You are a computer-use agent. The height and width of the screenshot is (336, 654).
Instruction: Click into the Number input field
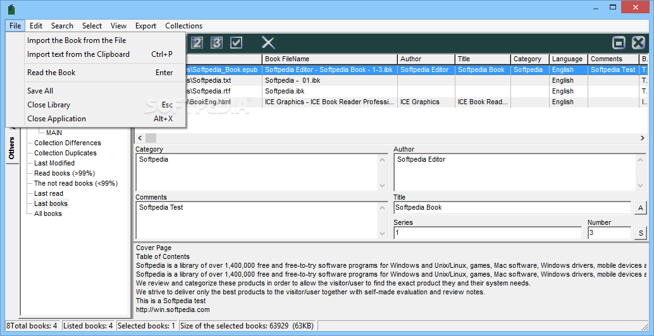pyautogui.click(x=609, y=233)
